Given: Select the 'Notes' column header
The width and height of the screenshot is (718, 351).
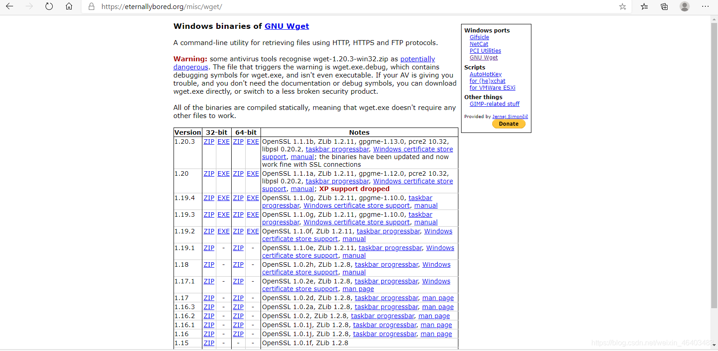Looking at the screenshot, I should 359,132.
